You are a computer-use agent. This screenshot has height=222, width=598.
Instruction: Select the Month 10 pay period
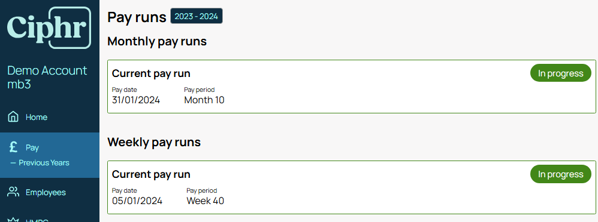[204, 100]
